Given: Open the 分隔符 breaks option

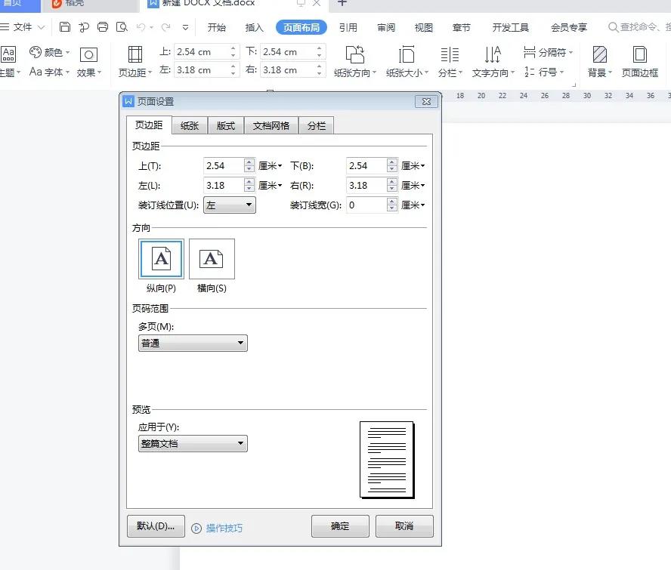Looking at the screenshot, I should 548,53.
